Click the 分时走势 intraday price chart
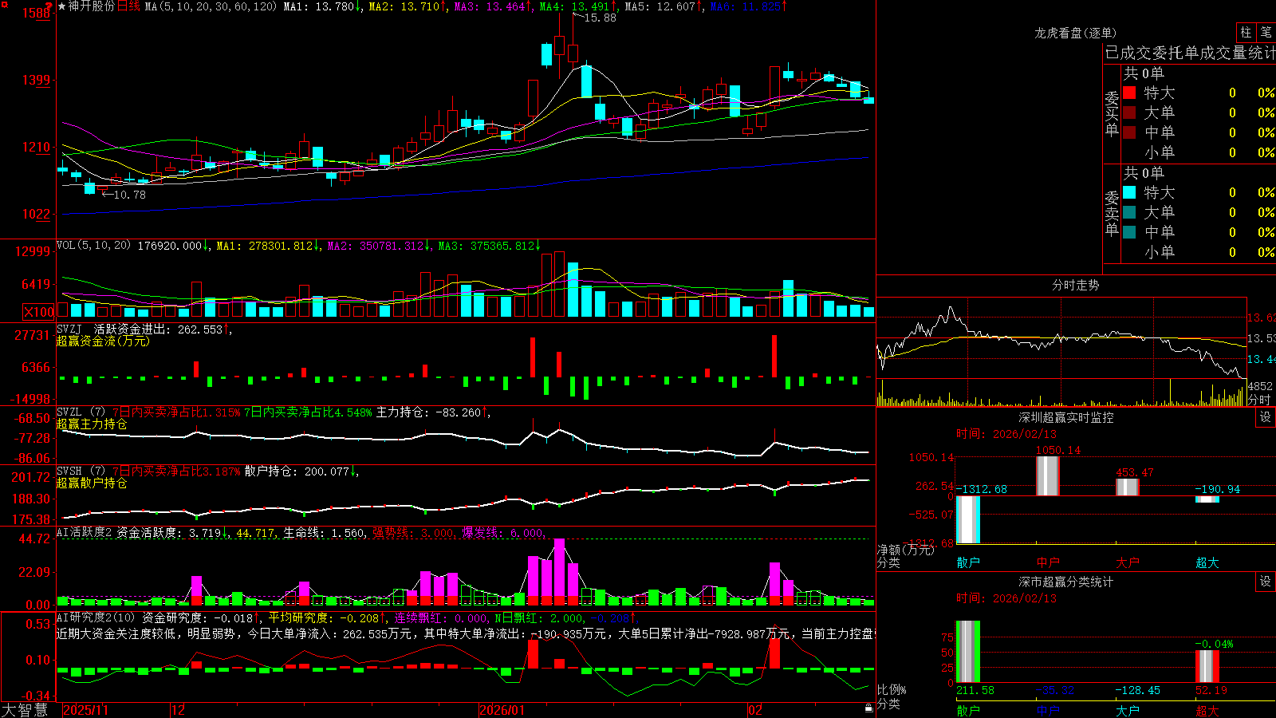This screenshot has height=718, width=1276. [x=1061, y=337]
